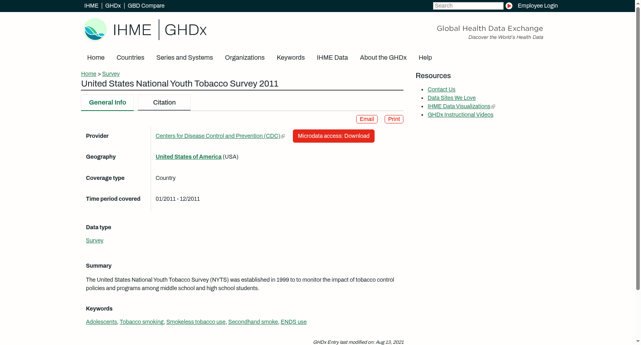The image size is (641, 345).
Task: Open the Keywords menu
Action: click(290, 57)
